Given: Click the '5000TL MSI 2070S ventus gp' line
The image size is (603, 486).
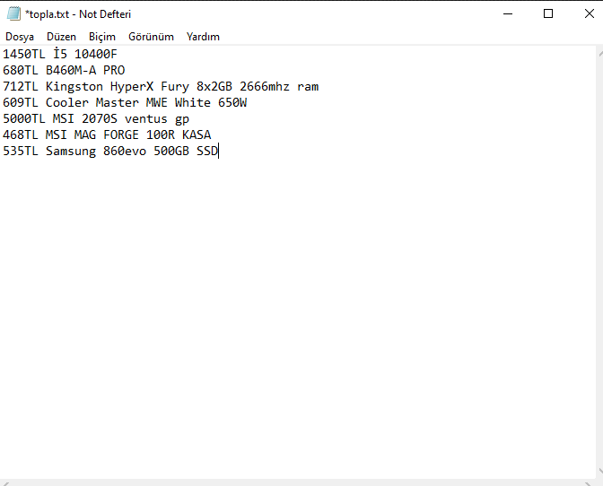Looking at the screenshot, I should click(x=96, y=118).
